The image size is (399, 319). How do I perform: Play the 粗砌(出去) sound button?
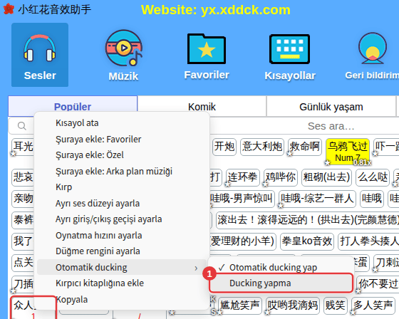[x=326, y=177]
